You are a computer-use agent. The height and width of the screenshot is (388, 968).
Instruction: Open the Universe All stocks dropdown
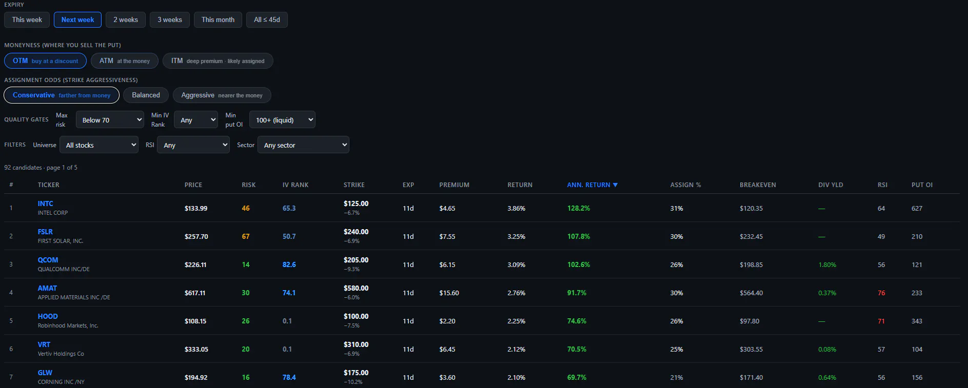[x=99, y=145]
